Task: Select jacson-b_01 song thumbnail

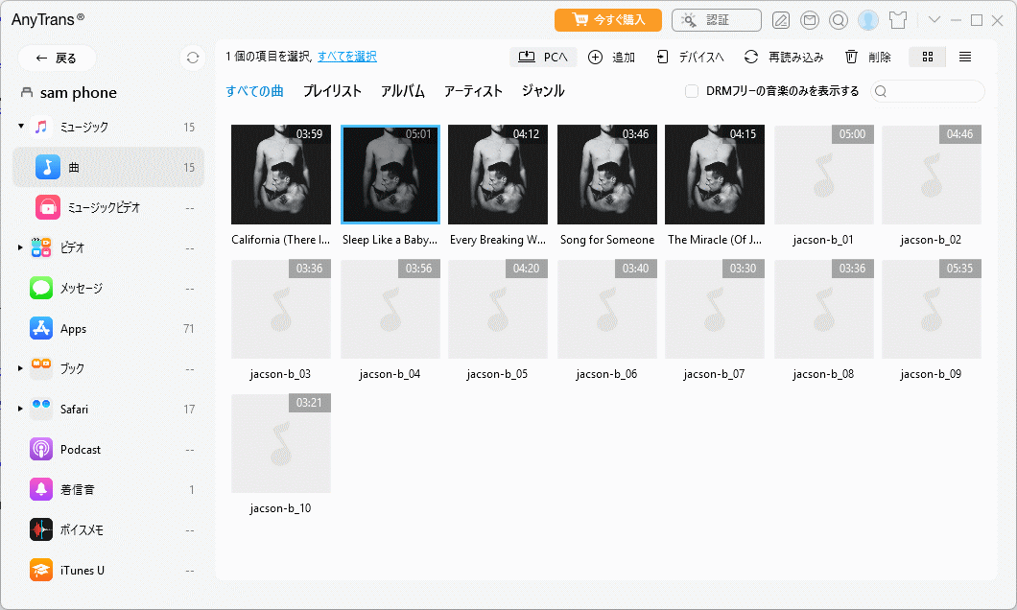Action: (824, 175)
